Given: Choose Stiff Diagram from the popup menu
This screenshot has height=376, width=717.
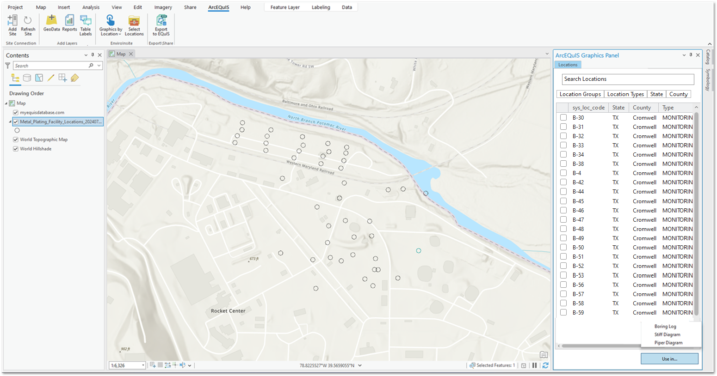Looking at the screenshot, I should (x=667, y=334).
